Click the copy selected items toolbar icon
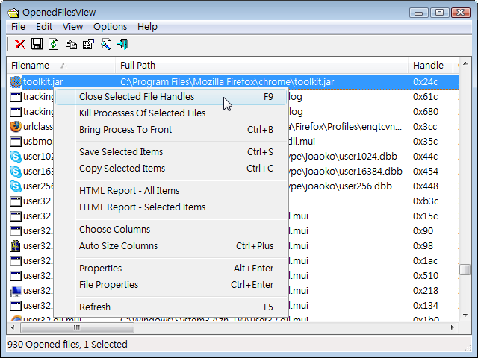Screen dimensions: 478x358 [x=72, y=45]
